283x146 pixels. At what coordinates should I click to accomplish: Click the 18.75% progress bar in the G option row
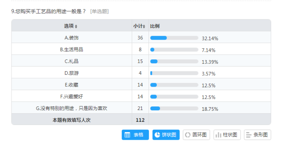[174, 108]
